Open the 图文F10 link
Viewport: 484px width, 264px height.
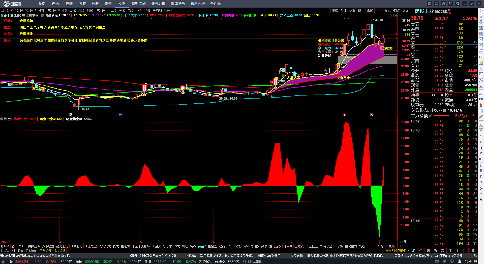coord(391,251)
